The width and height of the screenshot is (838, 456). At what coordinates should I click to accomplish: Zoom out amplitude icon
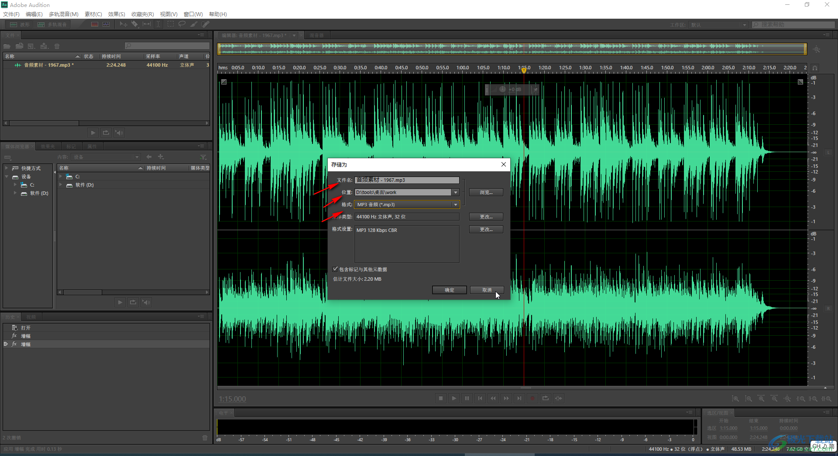click(x=749, y=398)
